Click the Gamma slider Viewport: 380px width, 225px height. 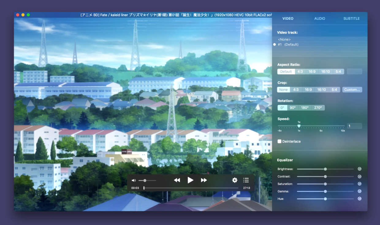coord(325,191)
